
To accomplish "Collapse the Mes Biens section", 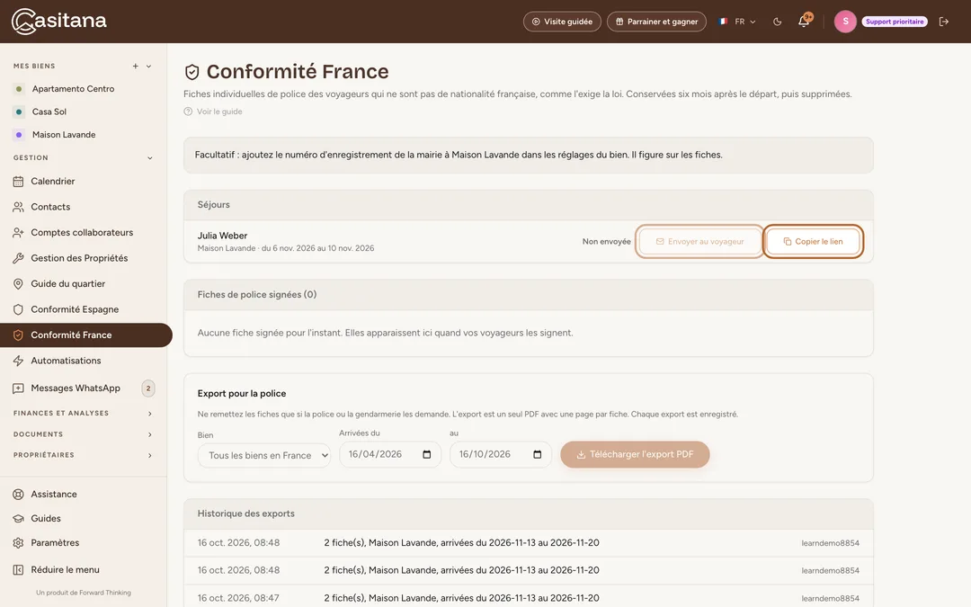I will (x=148, y=67).
